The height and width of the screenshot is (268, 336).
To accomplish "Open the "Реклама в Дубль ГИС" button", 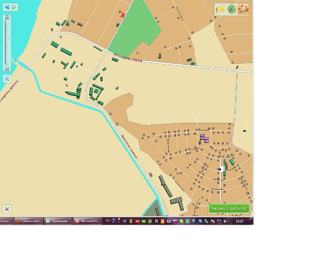I will point(228,209).
